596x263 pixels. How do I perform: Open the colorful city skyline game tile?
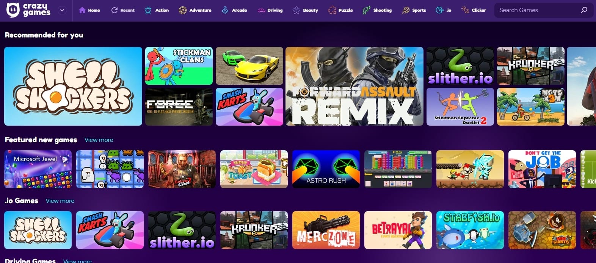[398, 169]
